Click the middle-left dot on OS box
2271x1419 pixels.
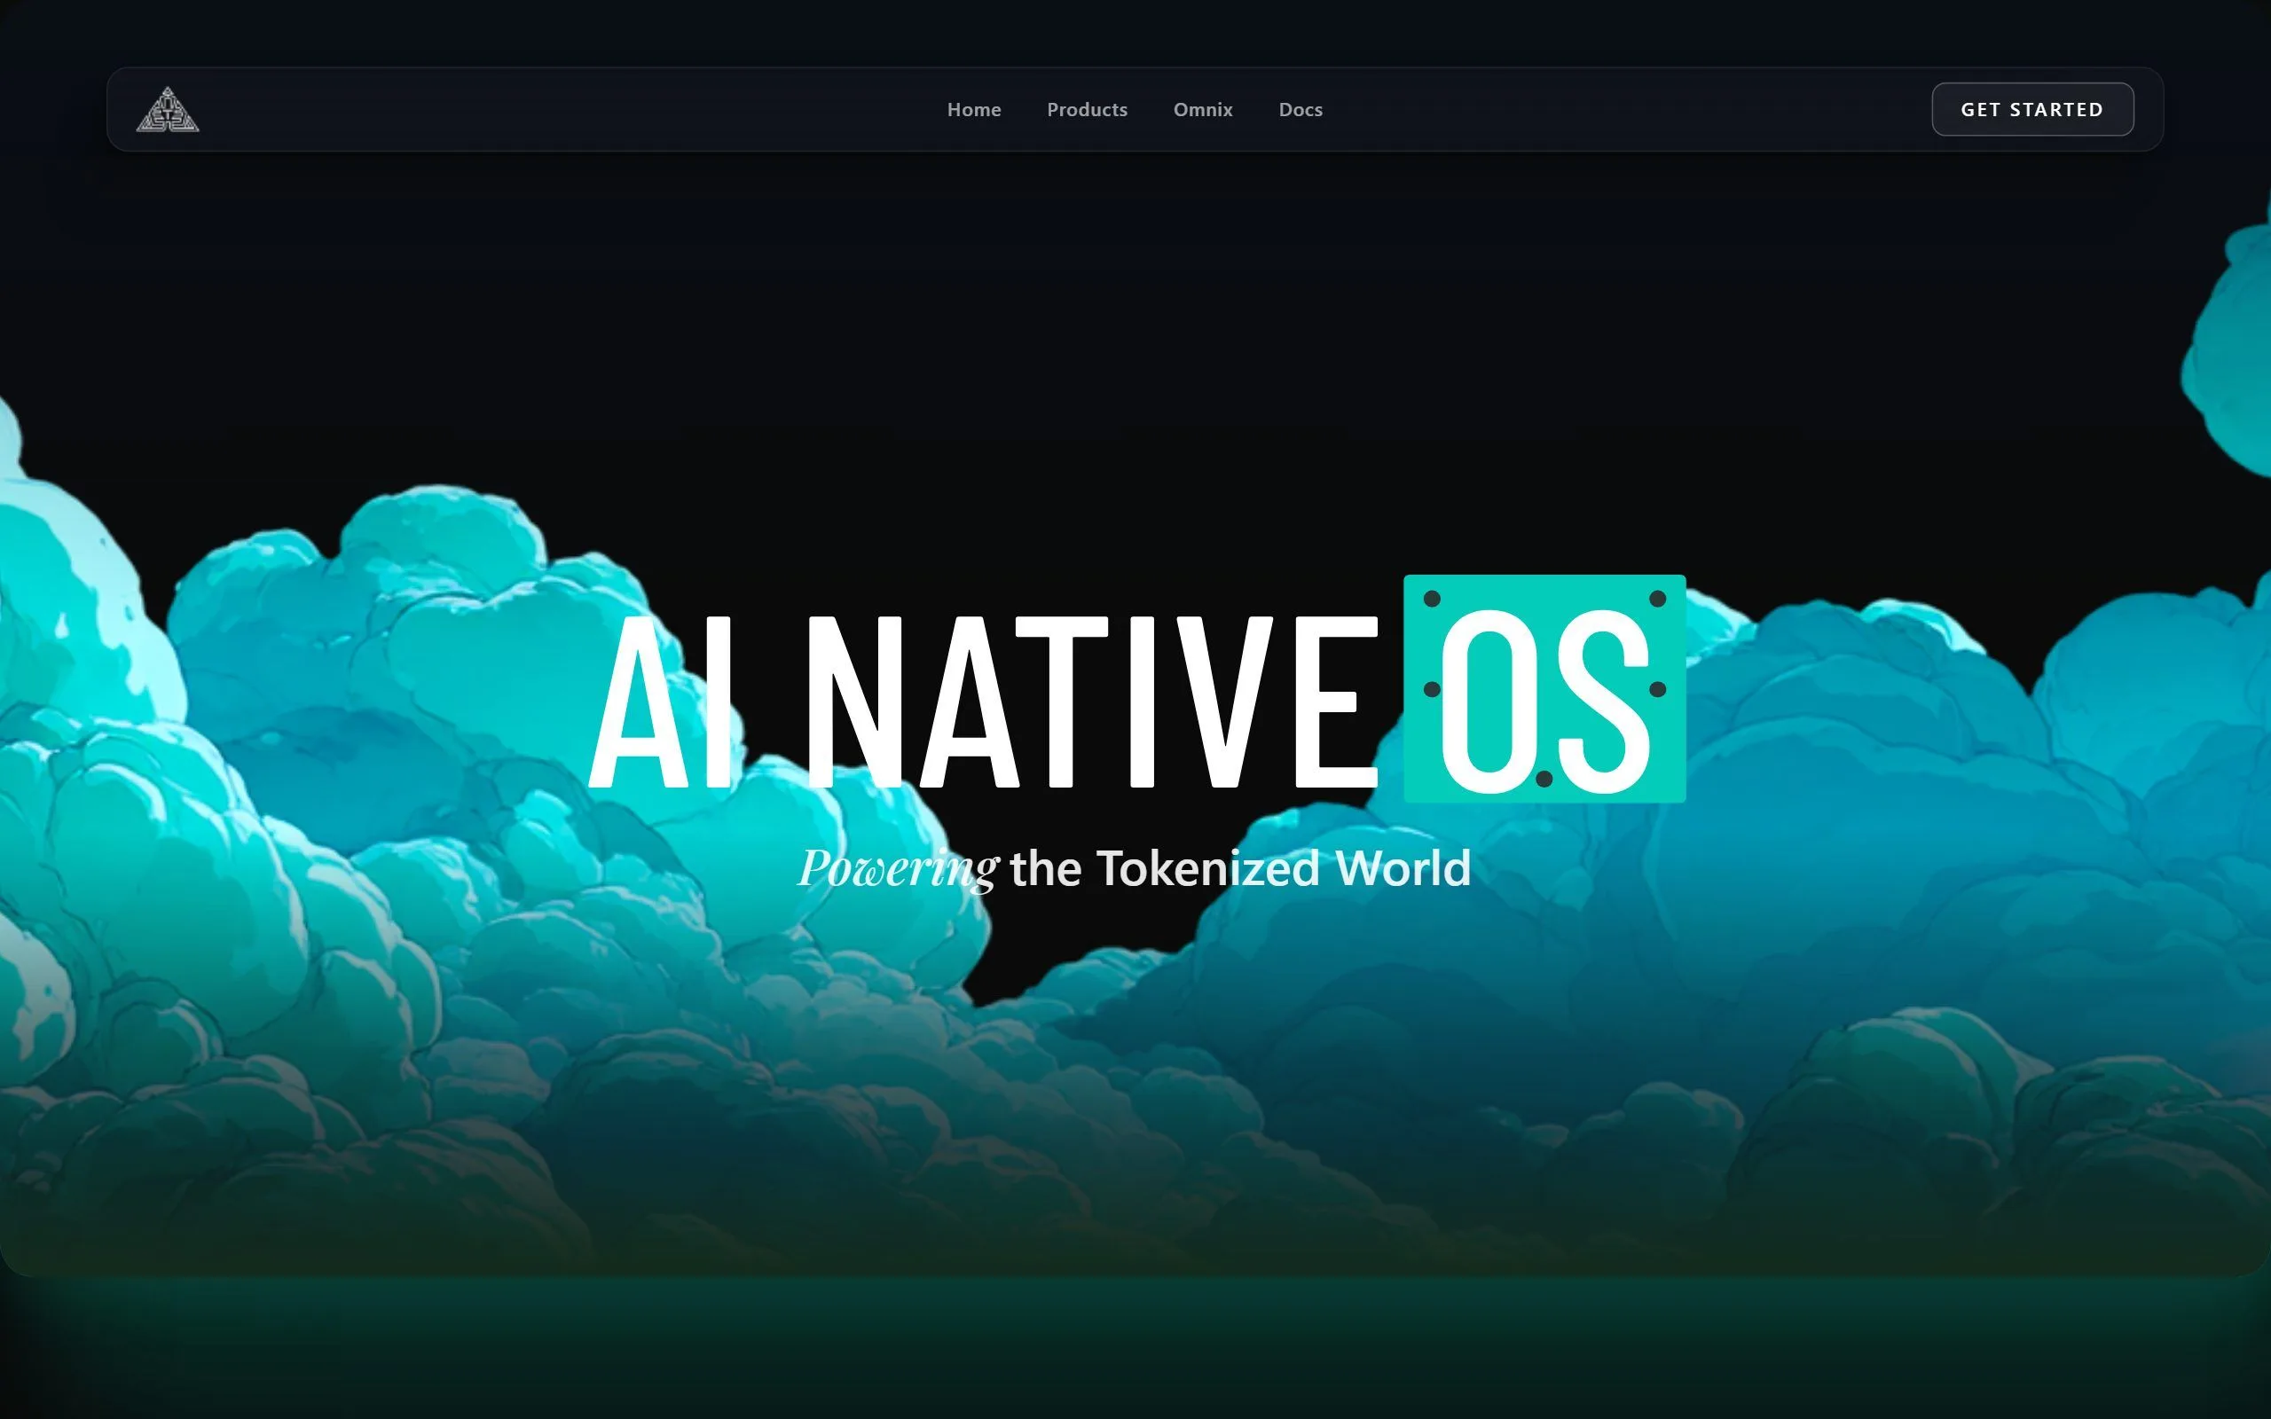(x=1432, y=690)
